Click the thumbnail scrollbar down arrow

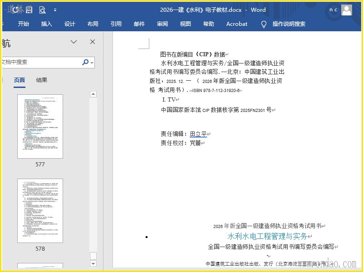tap(93, 263)
